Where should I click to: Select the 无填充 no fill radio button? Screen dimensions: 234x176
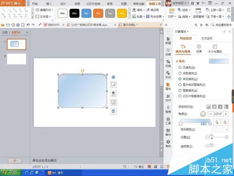(x=180, y=68)
